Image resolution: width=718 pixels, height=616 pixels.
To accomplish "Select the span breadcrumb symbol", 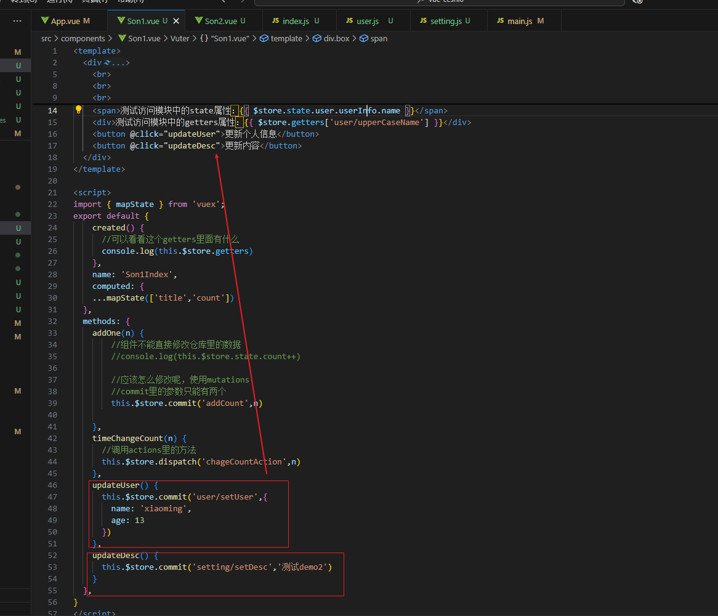I will click(x=374, y=38).
